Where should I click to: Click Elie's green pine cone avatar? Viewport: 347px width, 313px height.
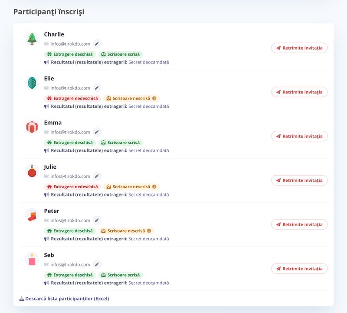(x=32, y=83)
